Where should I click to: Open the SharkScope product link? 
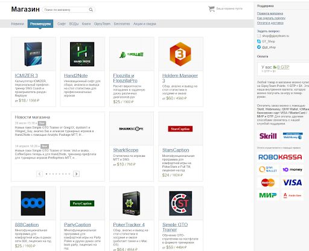126,150
